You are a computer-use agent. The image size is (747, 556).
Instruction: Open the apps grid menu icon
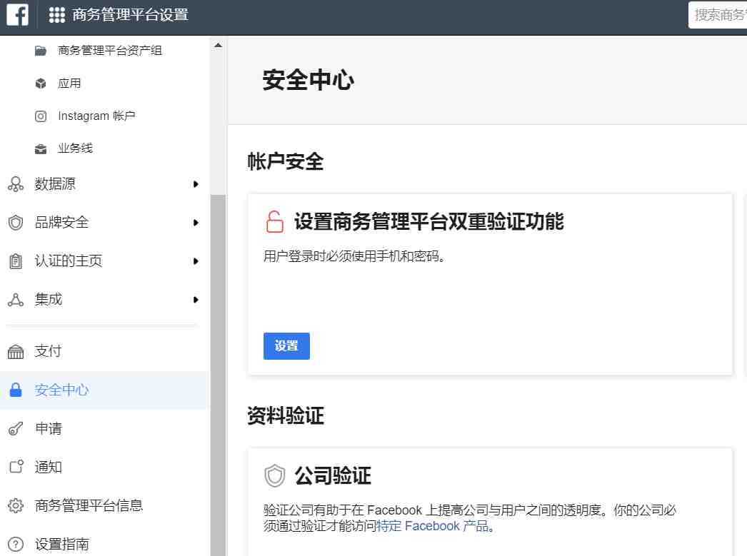pyautogui.click(x=57, y=15)
